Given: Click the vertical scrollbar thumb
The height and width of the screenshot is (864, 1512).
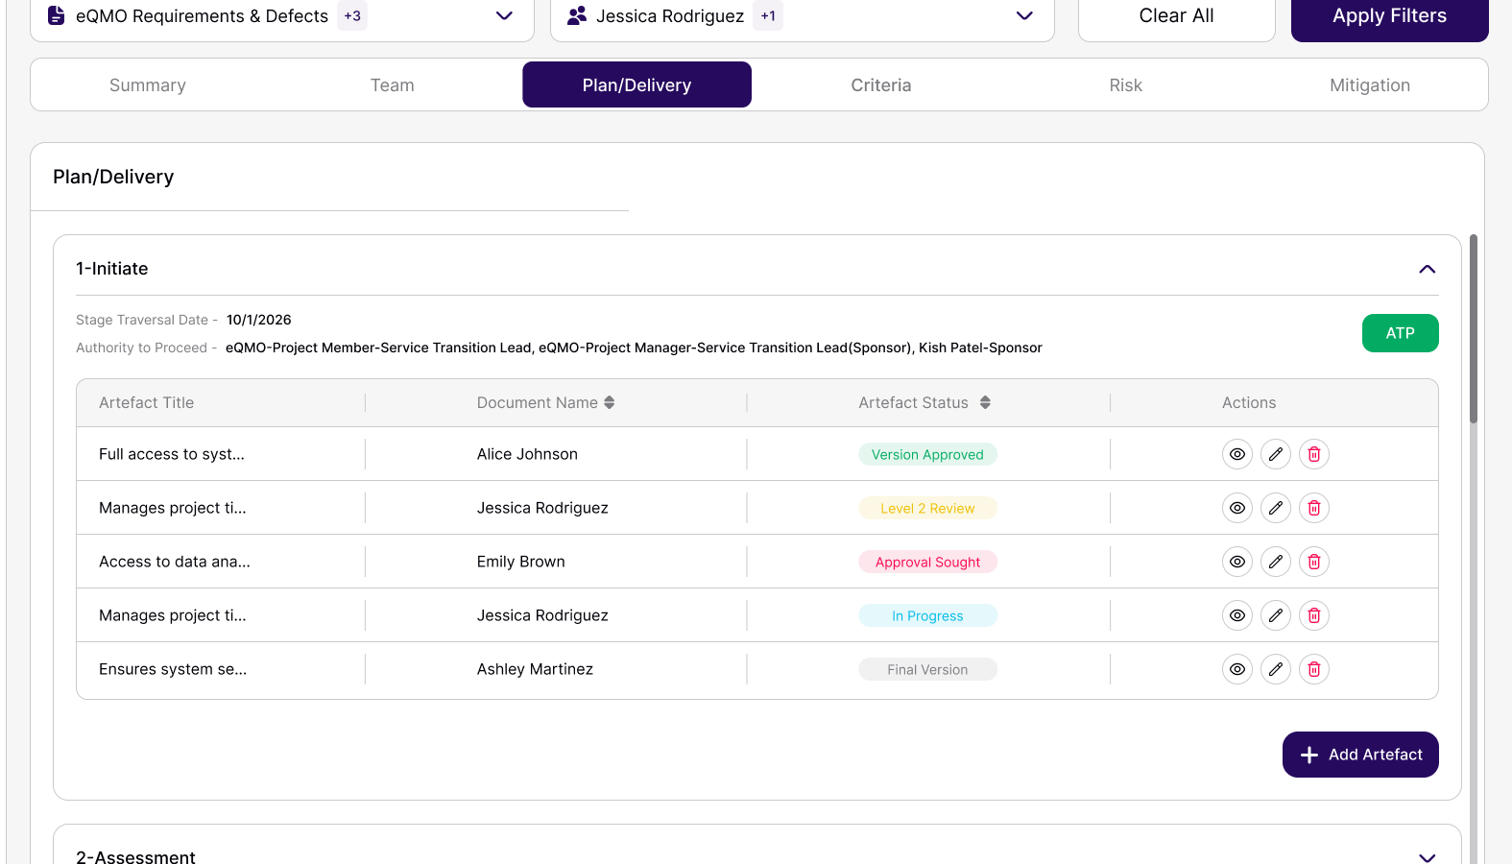Looking at the screenshot, I should coord(1474,328).
